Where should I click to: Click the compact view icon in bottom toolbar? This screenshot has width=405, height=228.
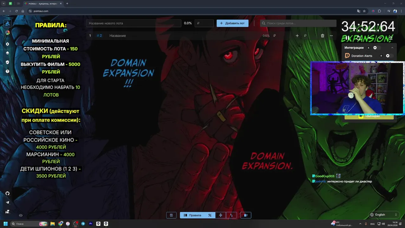220,215
